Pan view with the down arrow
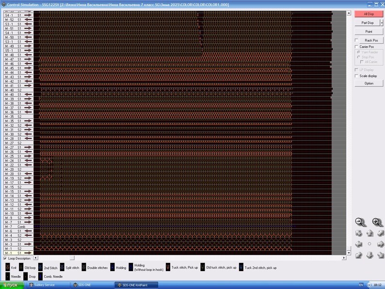 click(x=370, y=255)
